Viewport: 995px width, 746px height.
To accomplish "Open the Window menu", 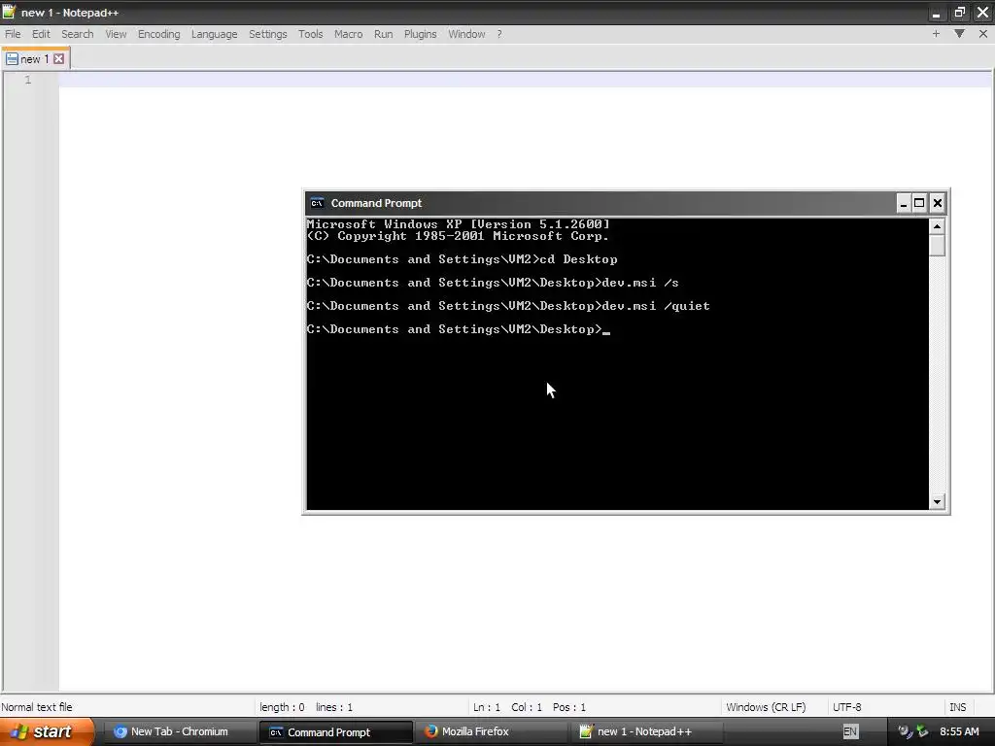I will [x=466, y=34].
